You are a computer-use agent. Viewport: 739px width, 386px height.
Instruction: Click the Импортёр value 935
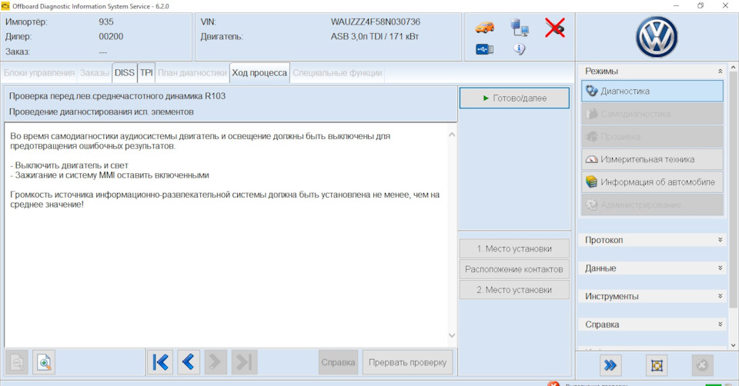click(x=106, y=22)
